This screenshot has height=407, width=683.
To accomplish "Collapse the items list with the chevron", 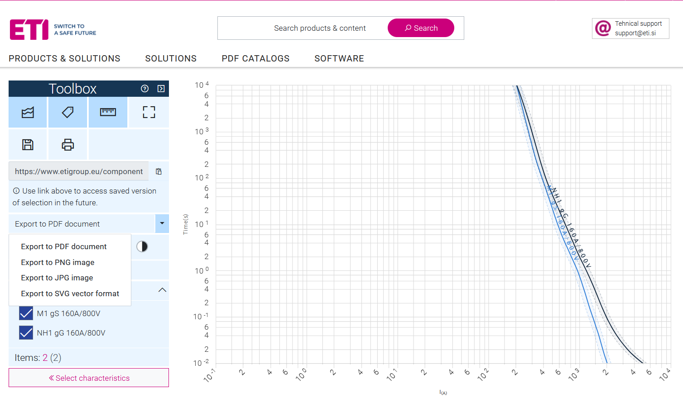I will [162, 290].
